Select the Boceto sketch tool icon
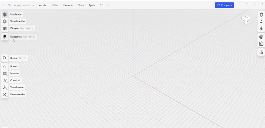Image resolution: width=265 pixels, height=128 pixels. (x=5, y=66)
